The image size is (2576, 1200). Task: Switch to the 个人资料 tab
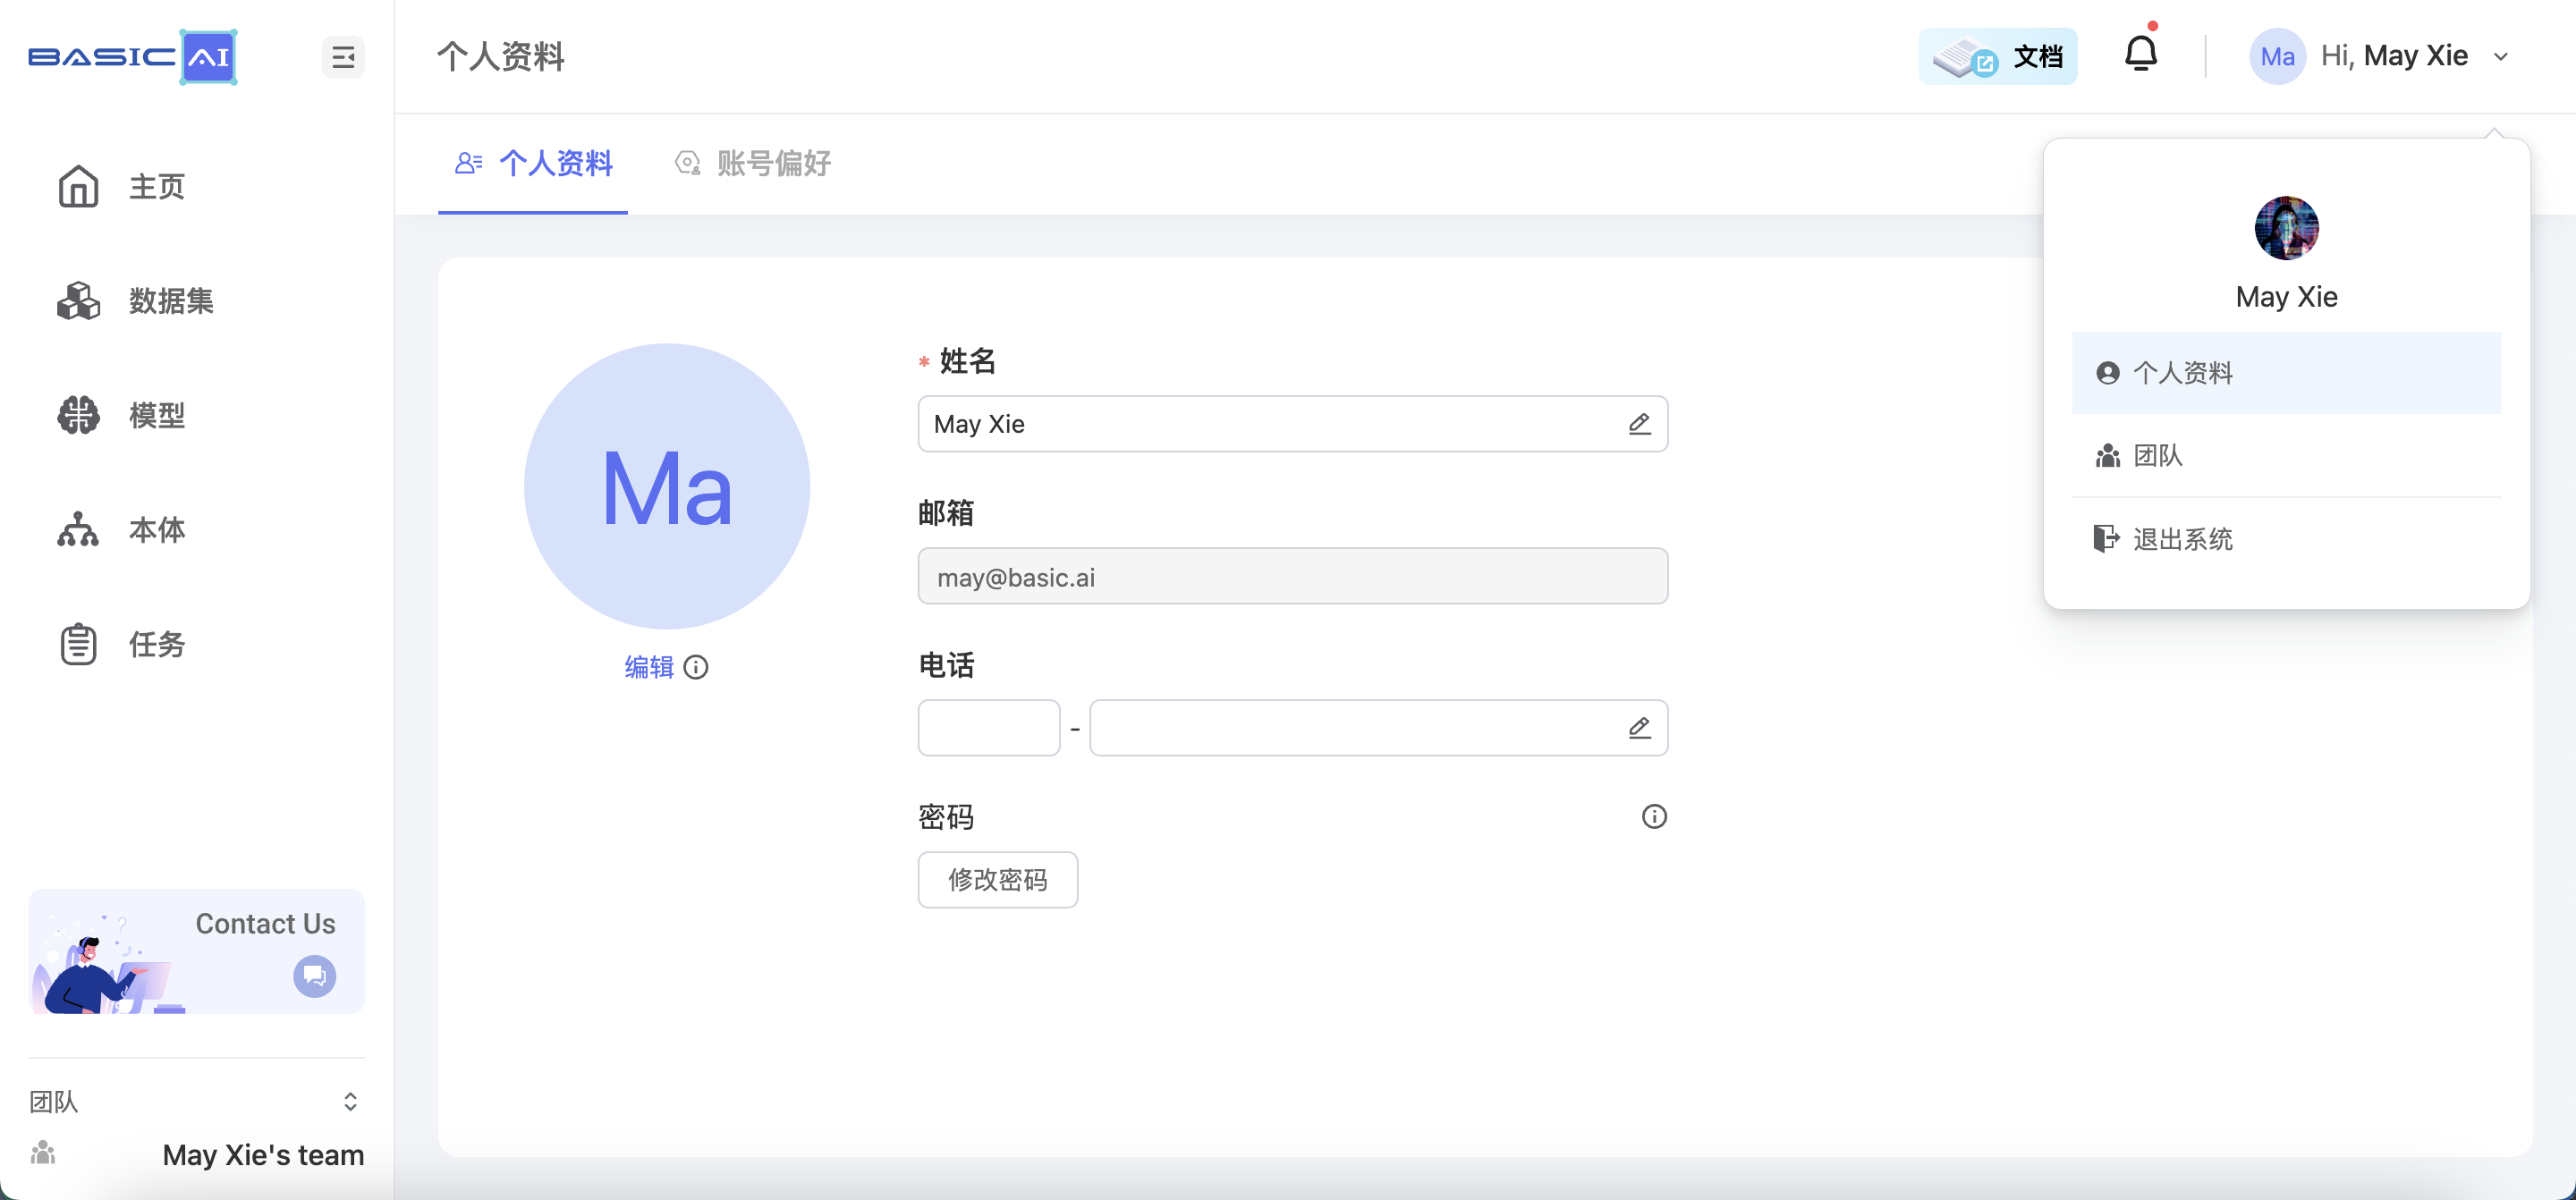(533, 163)
